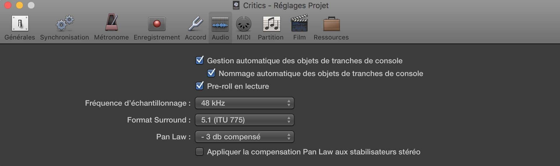
Task: Select the Accord tuning fork icon
Action: click(x=195, y=23)
